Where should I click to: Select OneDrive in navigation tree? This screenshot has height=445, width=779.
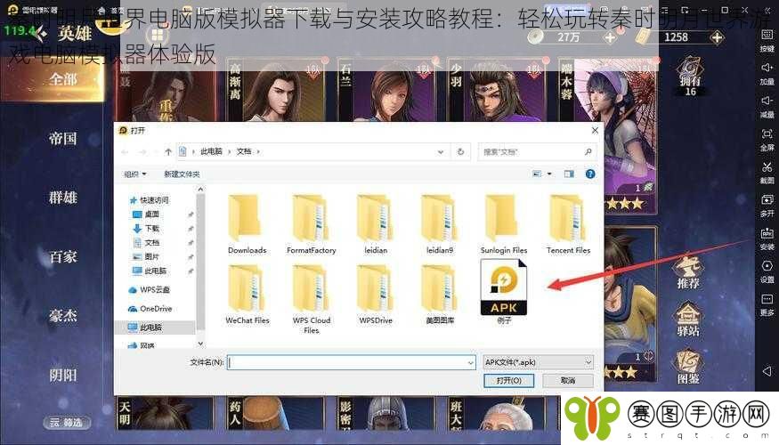tap(150, 309)
